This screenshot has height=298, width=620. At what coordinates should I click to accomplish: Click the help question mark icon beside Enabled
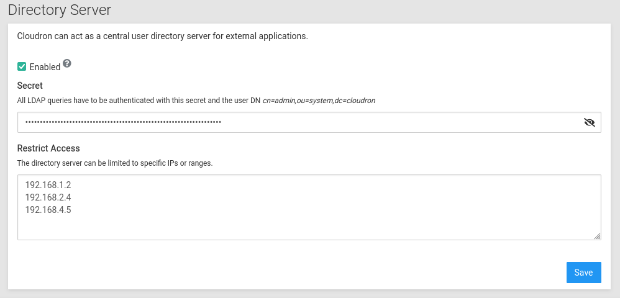click(67, 63)
